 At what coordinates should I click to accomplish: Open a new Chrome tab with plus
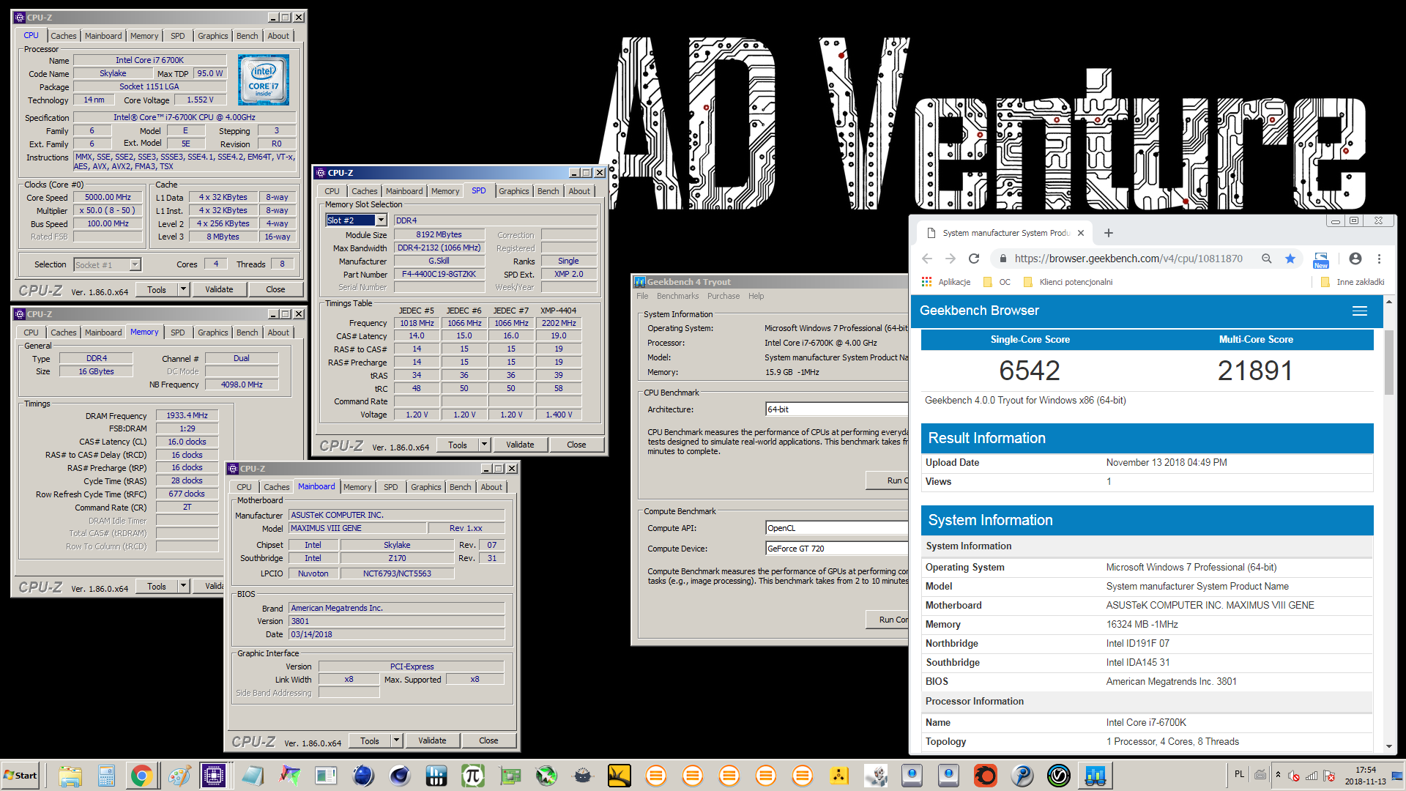(x=1109, y=233)
